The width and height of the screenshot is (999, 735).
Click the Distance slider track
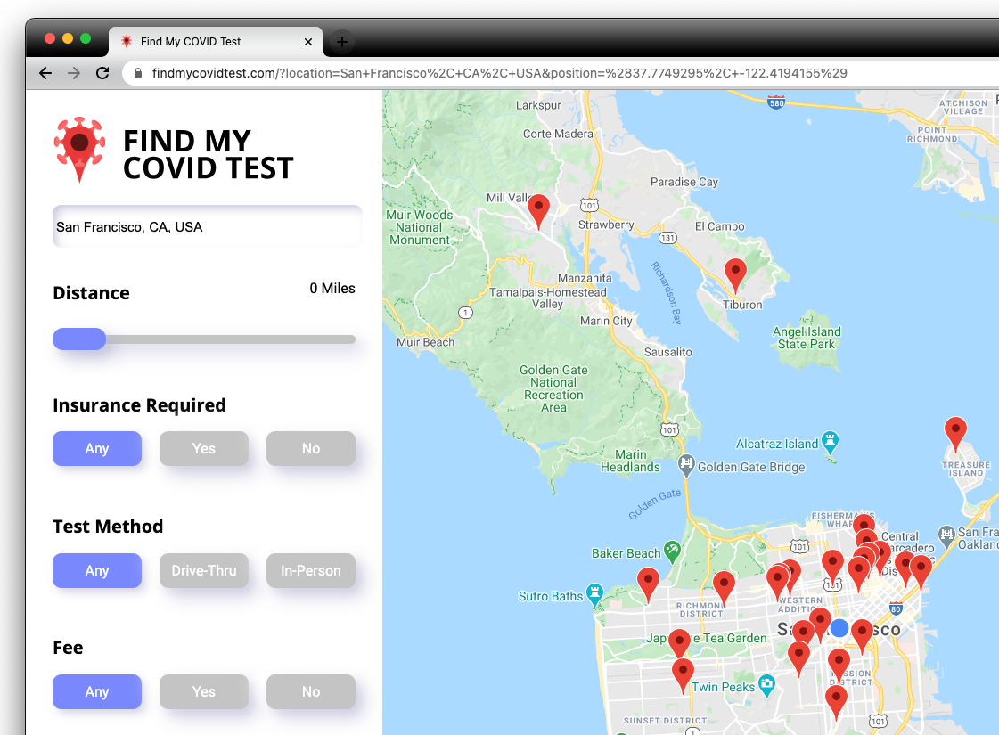pos(204,339)
